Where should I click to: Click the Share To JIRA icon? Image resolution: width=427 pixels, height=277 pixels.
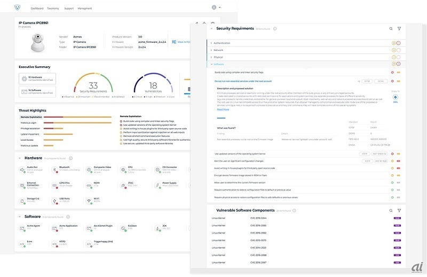[396, 97]
